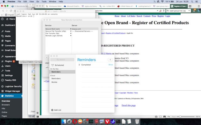The image size is (201, 125).
Task: Open the iBooks icon in the Dock
Action: coord(80,122)
